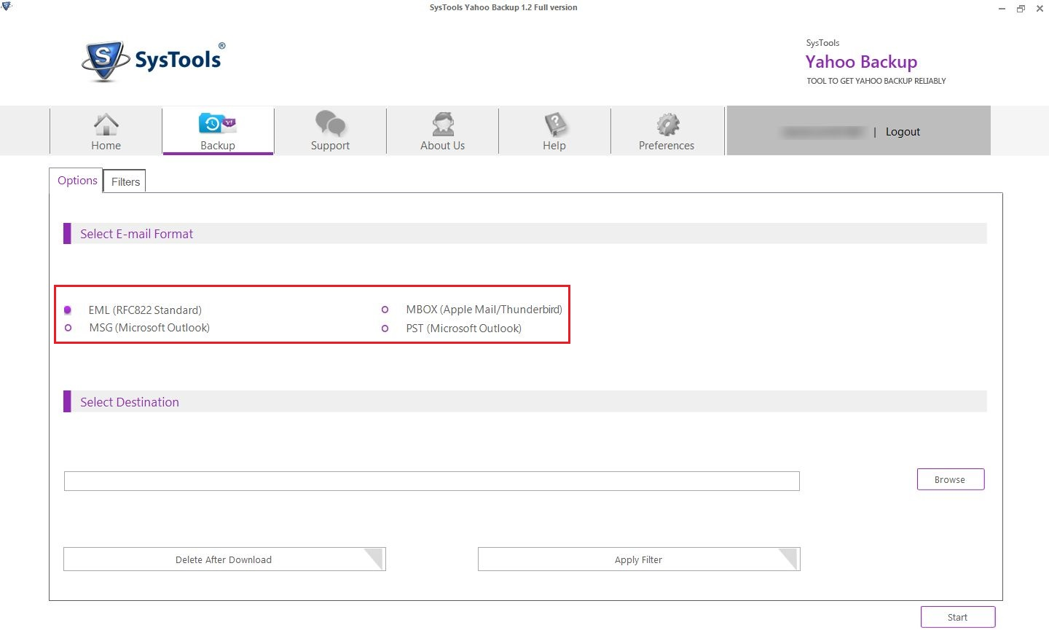1049x633 pixels.
Task: Select MSG (Microsoft Outlook) format
Action: [x=68, y=328]
